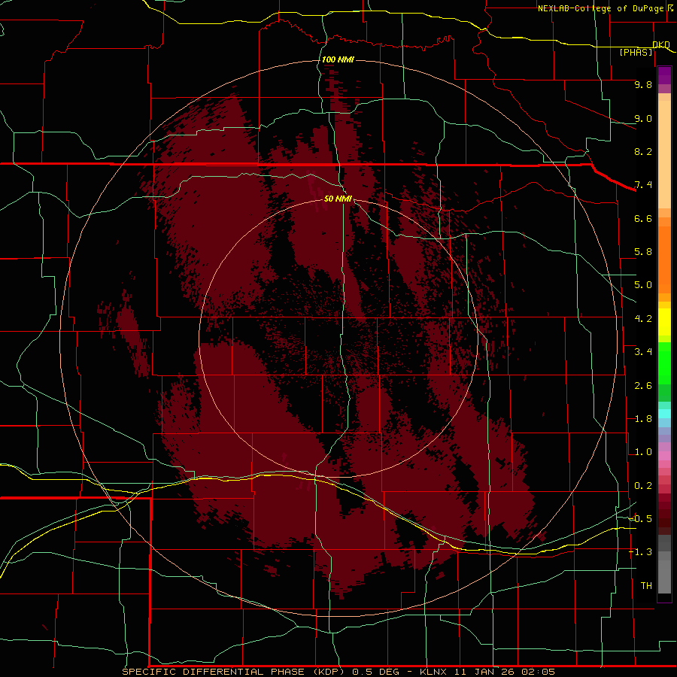
Task: Click the NEXLAB-College of DuPage label
Action: (x=600, y=8)
